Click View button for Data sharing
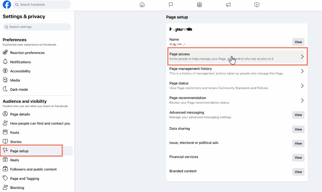 [298, 129]
